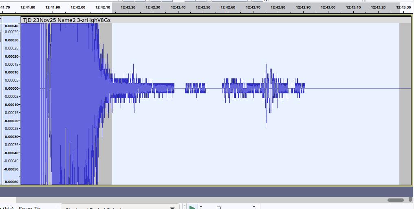This screenshot has width=414, height=209.
Task: Click the playback speed slider handle
Action: [219, 208]
